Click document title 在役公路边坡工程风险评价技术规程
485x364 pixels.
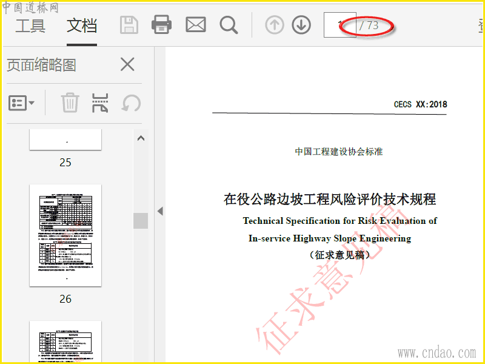[330, 199]
